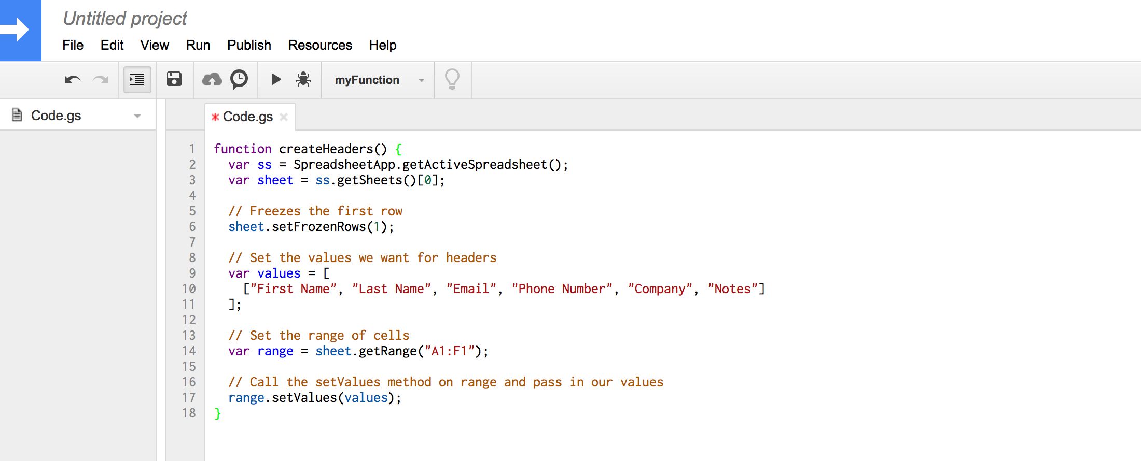Open the File menu
Image resolution: width=1141 pixels, height=461 pixels.
[73, 45]
